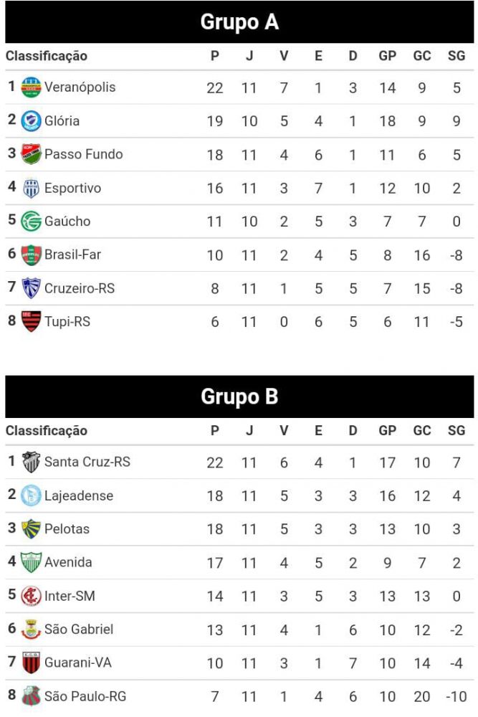Click the Cruzeiro-RS blue shield
This screenshot has height=717, width=478.
click(x=31, y=288)
